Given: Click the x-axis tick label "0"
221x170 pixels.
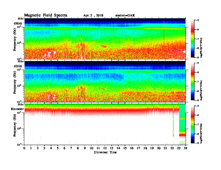Looking at the screenshot, I should [24, 148].
